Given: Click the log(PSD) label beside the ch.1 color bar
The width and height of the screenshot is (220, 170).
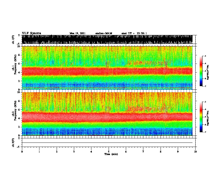Looking at the screenshot, I should pyautogui.click(x=208, y=72).
